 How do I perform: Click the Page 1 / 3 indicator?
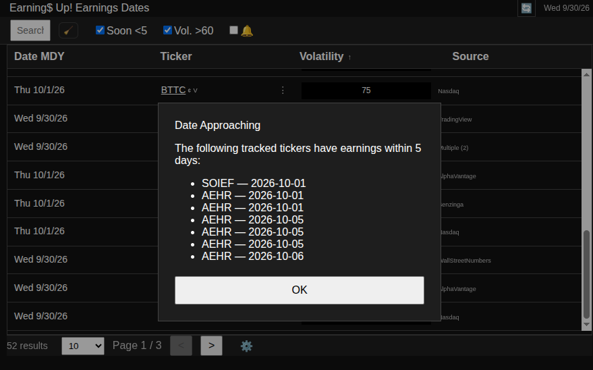click(137, 346)
